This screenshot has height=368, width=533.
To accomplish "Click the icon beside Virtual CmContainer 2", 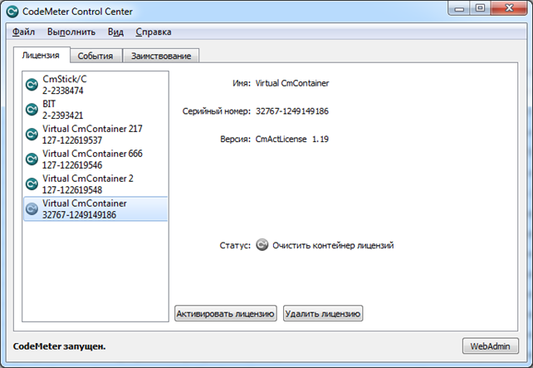I will coord(32,184).
